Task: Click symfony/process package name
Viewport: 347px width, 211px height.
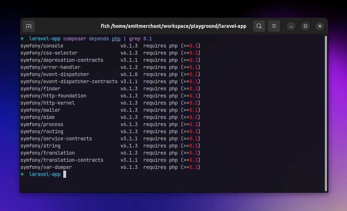Action: click(42, 124)
